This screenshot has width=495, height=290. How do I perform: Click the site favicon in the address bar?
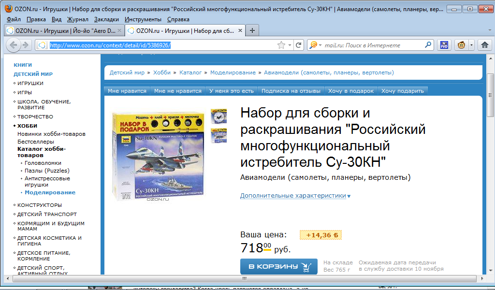(x=42, y=45)
